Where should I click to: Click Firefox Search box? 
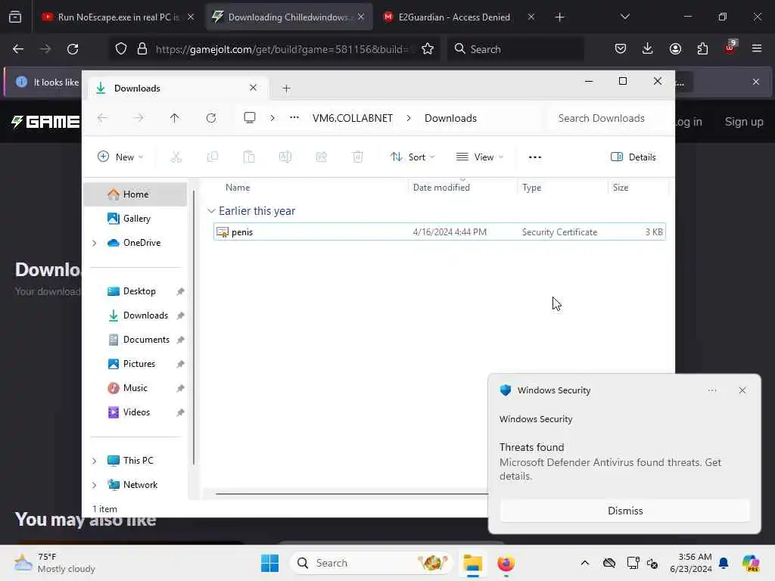[x=516, y=49]
